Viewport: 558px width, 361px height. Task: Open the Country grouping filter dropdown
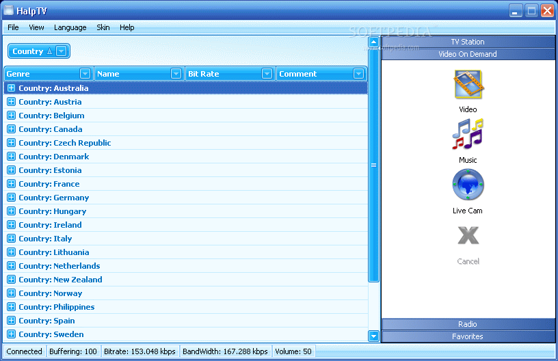[x=62, y=51]
